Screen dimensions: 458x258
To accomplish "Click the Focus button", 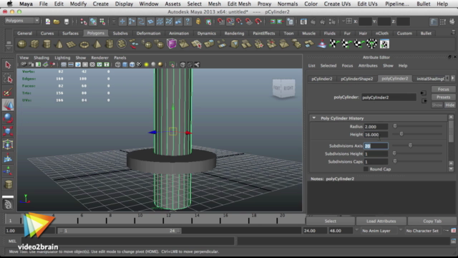I will pyautogui.click(x=443, y=89).
